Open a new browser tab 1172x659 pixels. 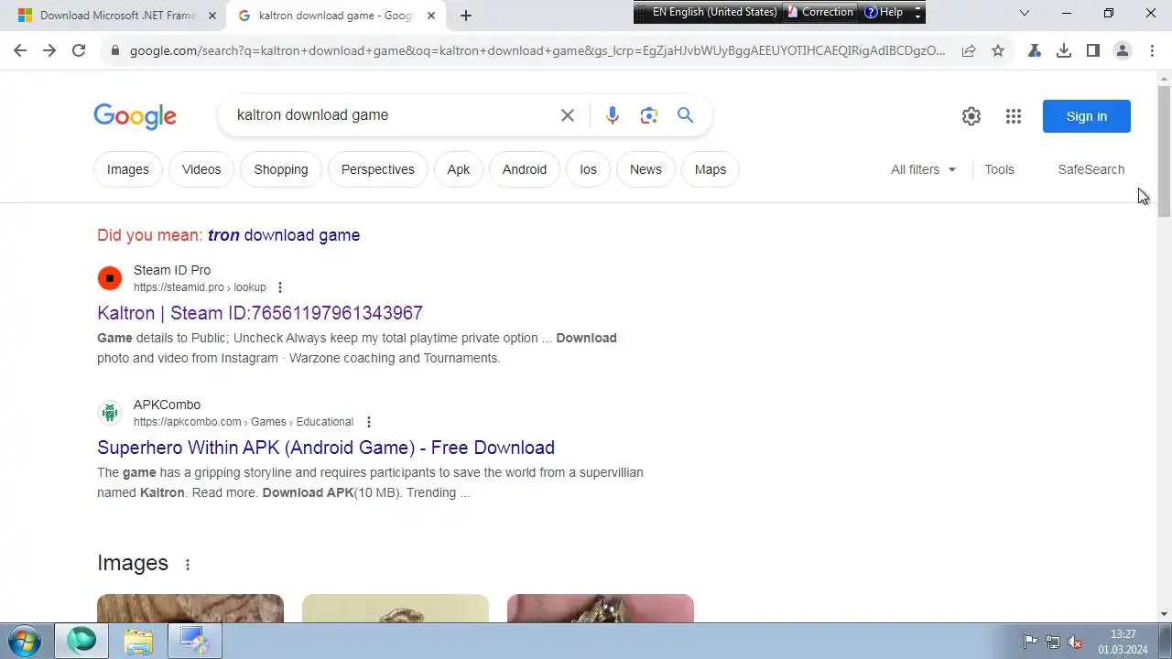[x=466, y=16]
